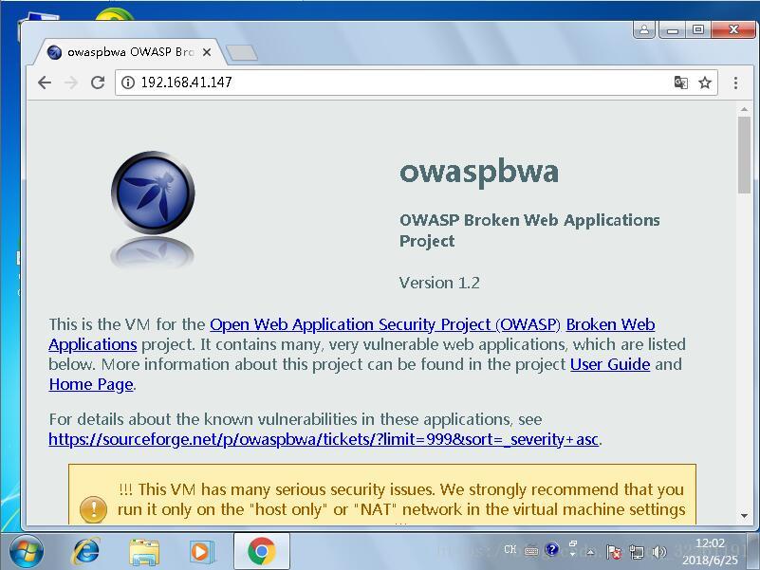Launch Internet Explorer from taskbar
This screenshot has height=570, width=760.
click(x=85, y=551)
